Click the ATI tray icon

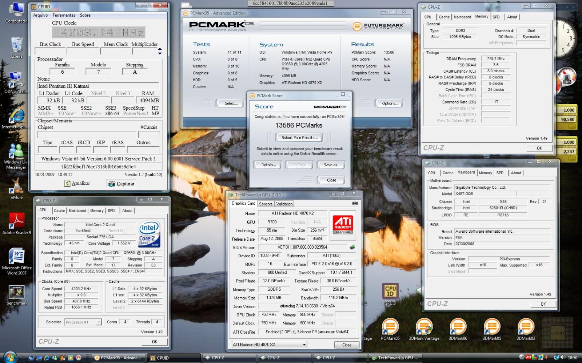528,358
